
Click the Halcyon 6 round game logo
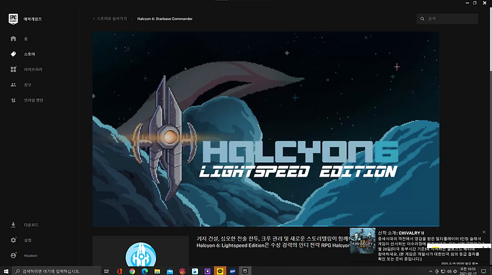point(141,255)
